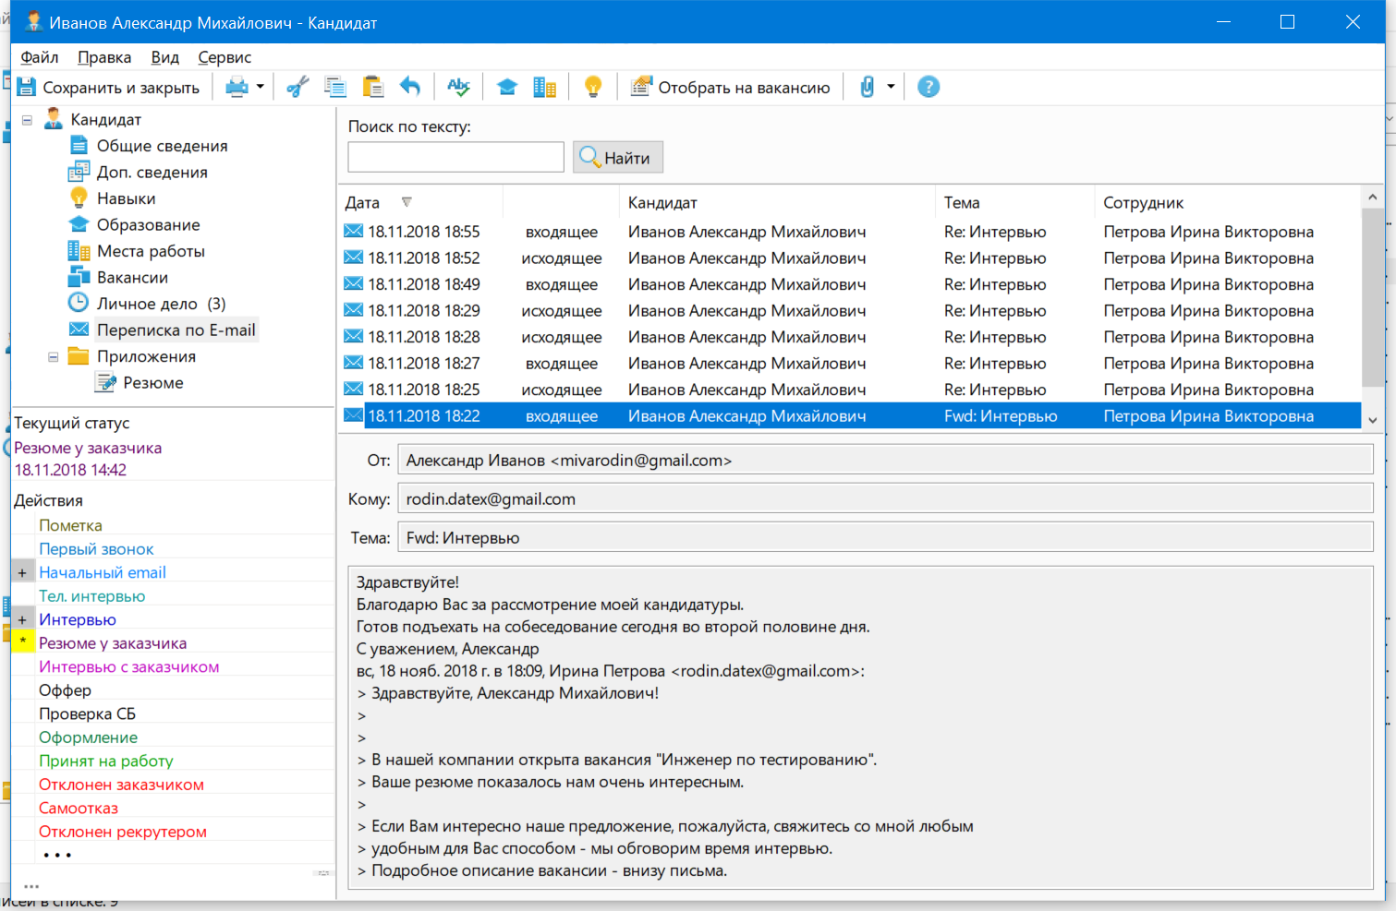The width and height of the screenshot is (1396, 911).
Task: Select Места работы in the tree
Action: pyautogui.click(x=151, y=251)
